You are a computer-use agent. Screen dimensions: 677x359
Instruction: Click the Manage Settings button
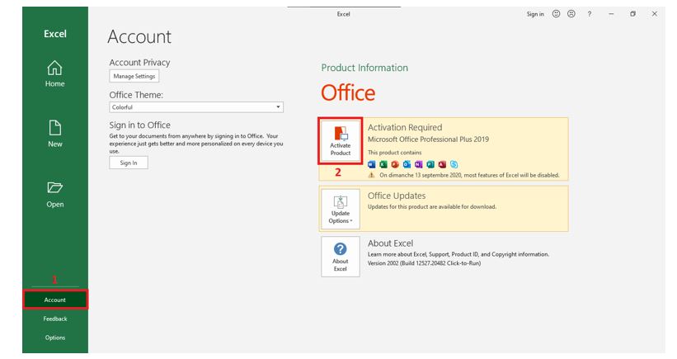click(x=133, y=76)
